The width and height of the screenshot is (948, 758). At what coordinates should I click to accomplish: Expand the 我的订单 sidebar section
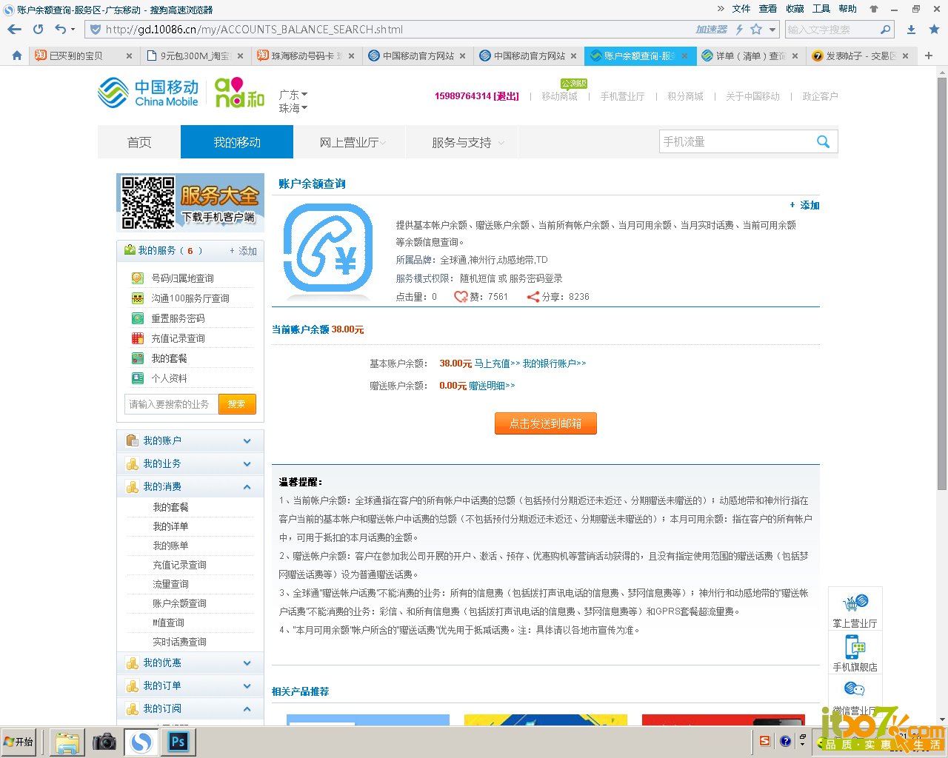pyautogui.click(x=190, y=685)
